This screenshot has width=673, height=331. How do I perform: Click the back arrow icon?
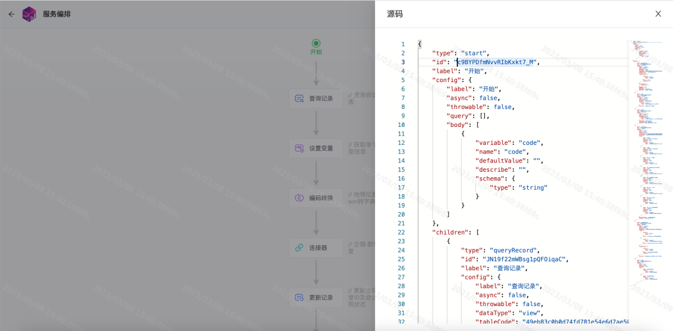tap(12, 14)
